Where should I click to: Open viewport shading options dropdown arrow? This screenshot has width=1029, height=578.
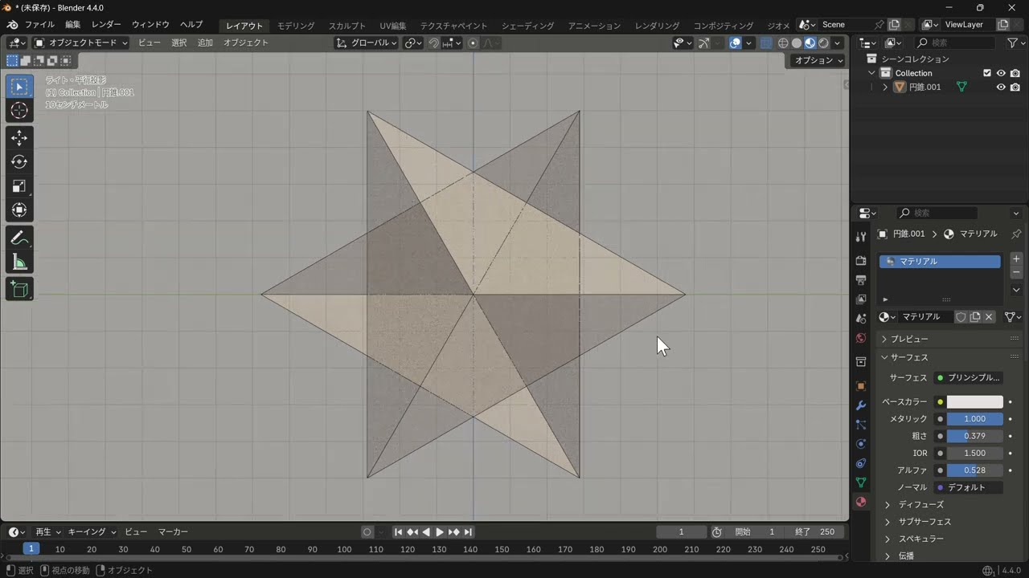click(838, 43)
